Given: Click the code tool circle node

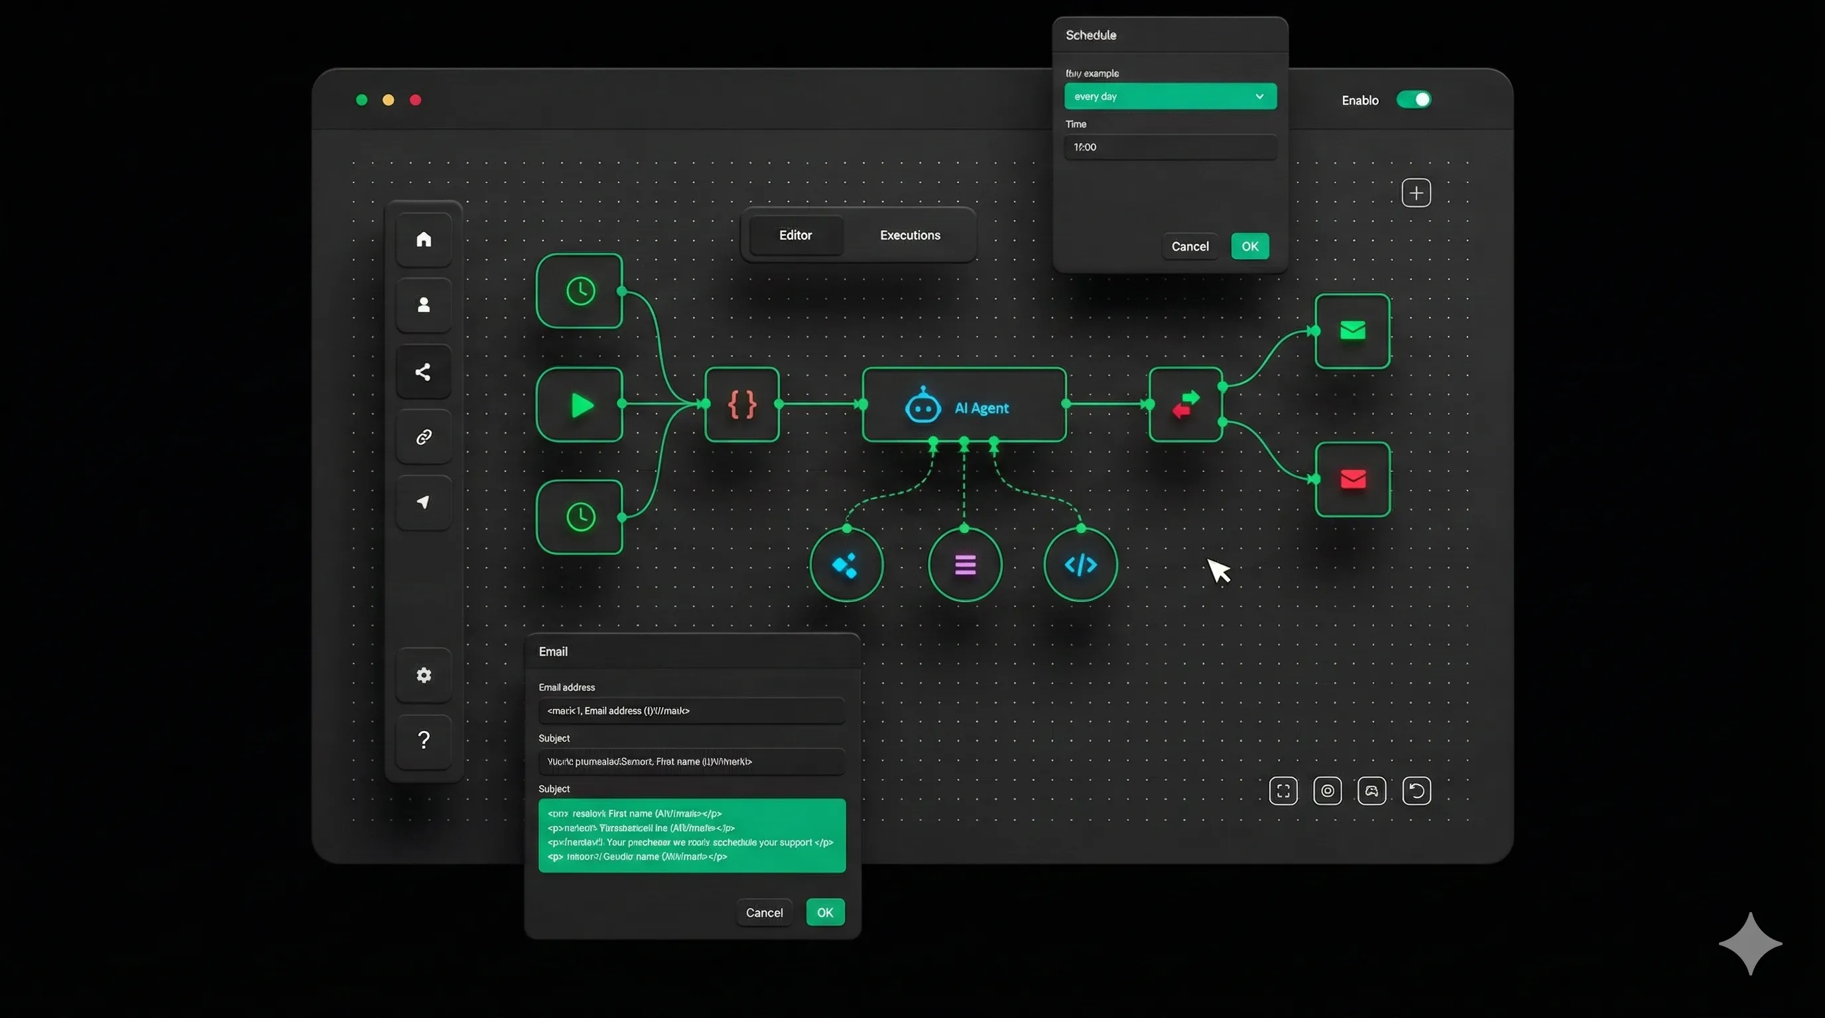Looking at the screenshot, I should coord(1080,565).
